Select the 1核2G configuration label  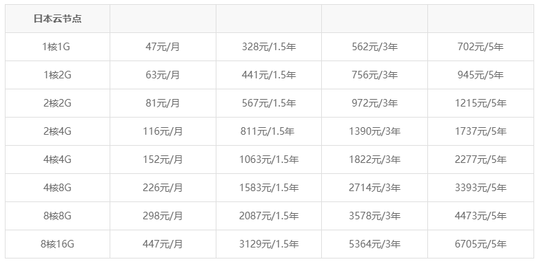click(57, 75)
